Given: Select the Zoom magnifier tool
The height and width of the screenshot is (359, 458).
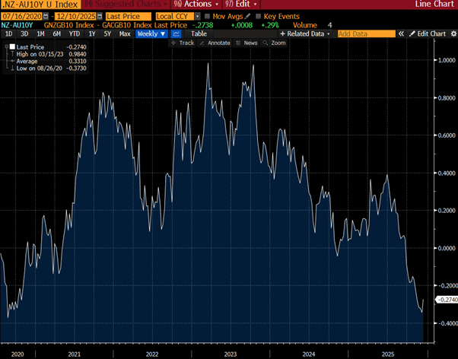Looking at the screenshot, I should pos(274,43).
